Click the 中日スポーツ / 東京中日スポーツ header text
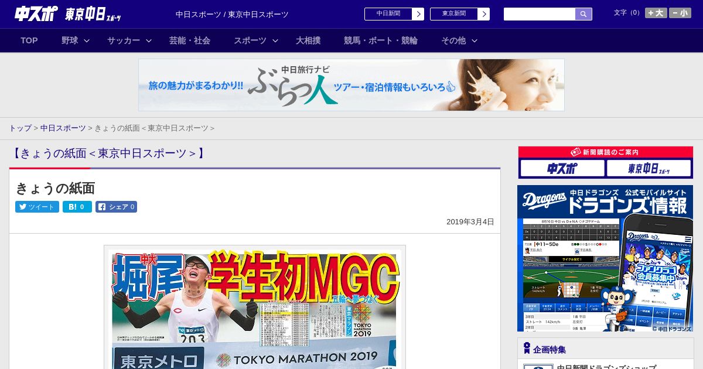The height and width of the screenshot is (369, 703). tap(232, 15)
